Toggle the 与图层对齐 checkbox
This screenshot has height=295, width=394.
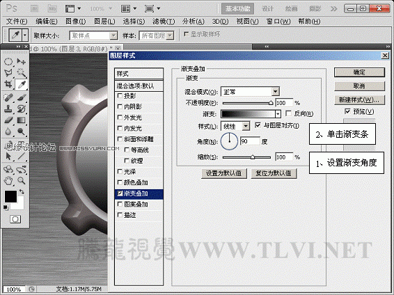coord(258,125)
